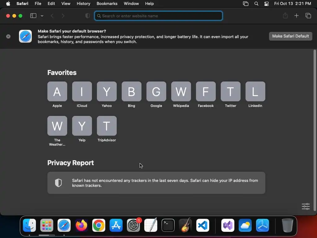Open TestFlight app from the Dock
The image size is (317, 238).
pyautogui.click(x=263, y=225)
